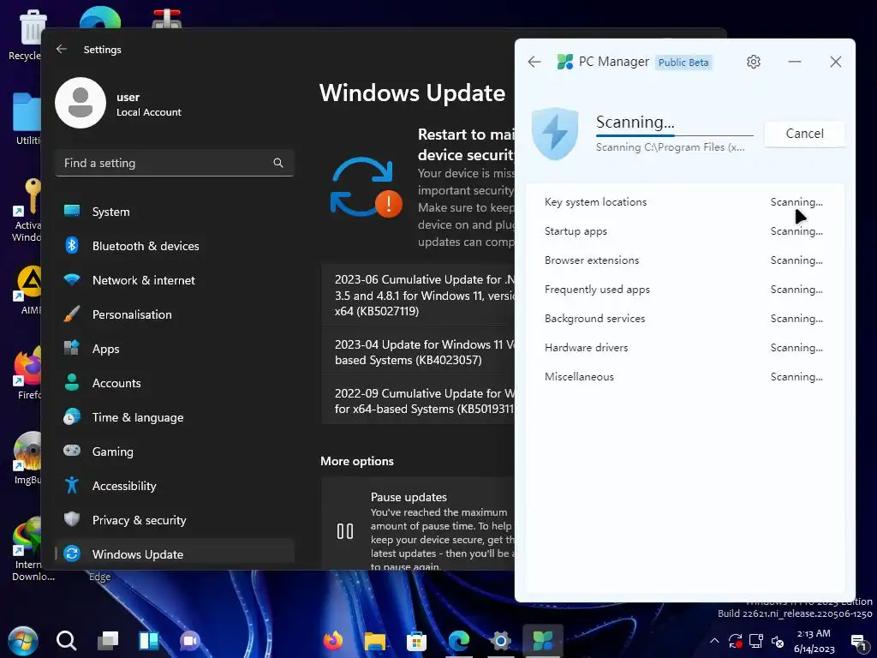
Task: Click the search magnifier in Settings
Action: click(278, 163)
